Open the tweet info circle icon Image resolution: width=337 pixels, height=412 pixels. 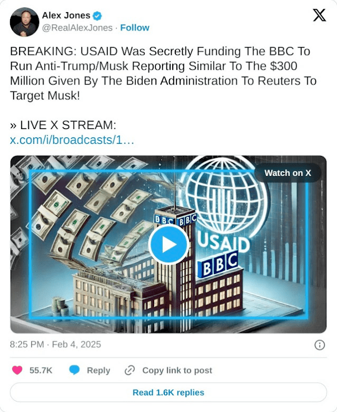click(x=320, y=345)
